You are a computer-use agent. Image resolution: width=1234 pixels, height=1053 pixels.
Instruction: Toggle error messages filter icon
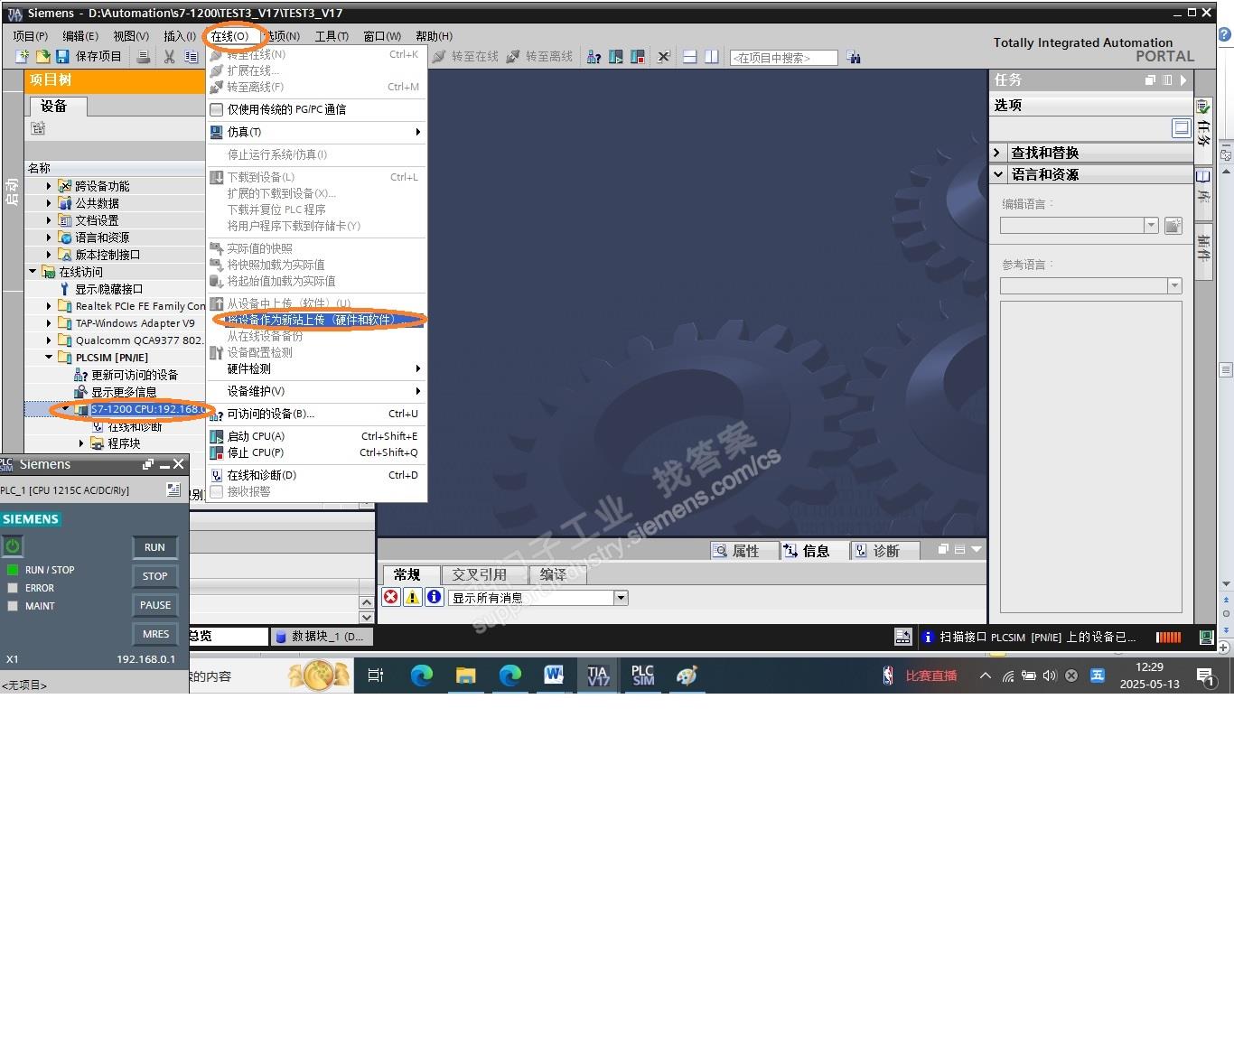391,597
